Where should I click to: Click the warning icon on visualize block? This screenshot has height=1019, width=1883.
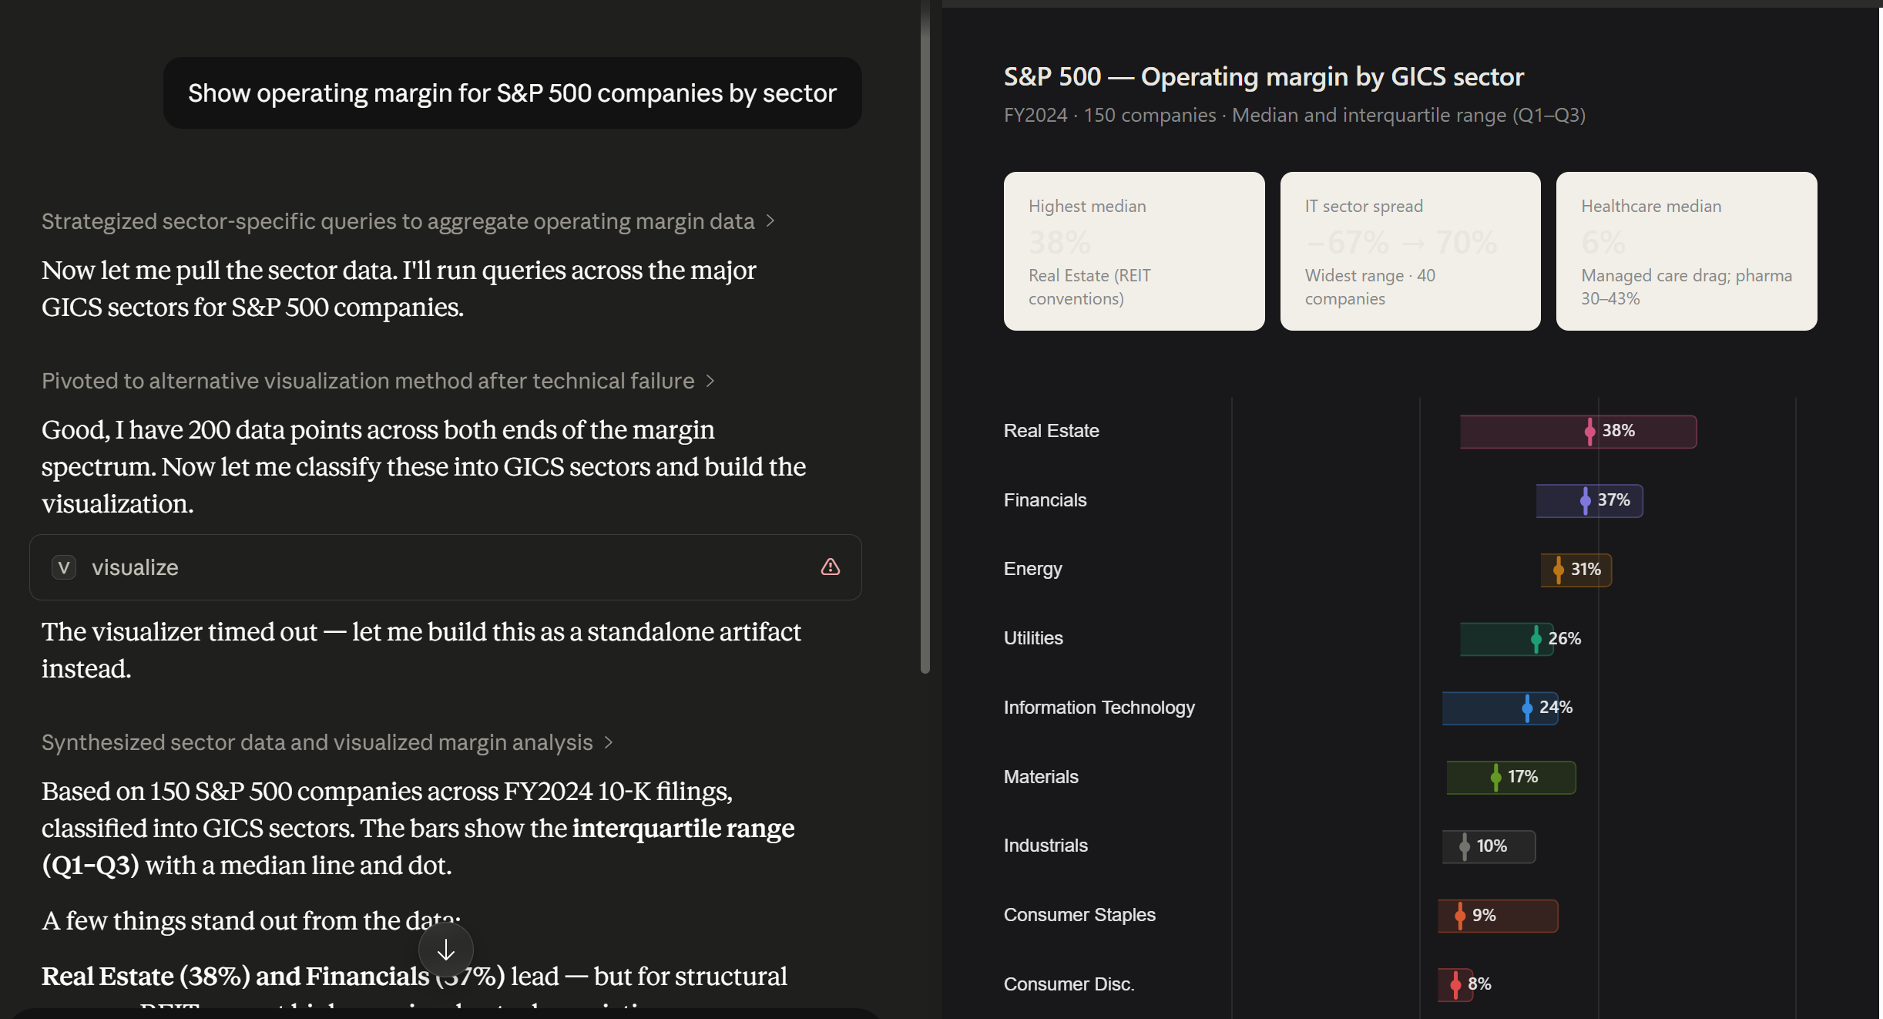pos(830,567)
